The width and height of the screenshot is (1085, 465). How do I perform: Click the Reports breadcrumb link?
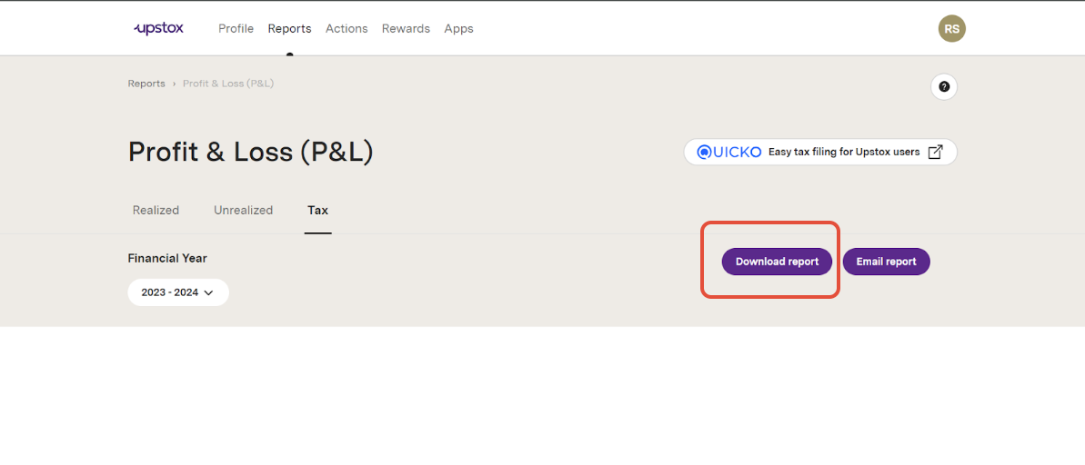tap(146, 84)
